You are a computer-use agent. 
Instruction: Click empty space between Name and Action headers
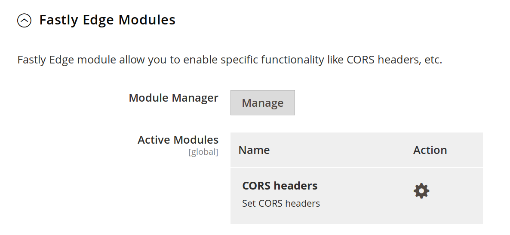(x=340, y=150)
